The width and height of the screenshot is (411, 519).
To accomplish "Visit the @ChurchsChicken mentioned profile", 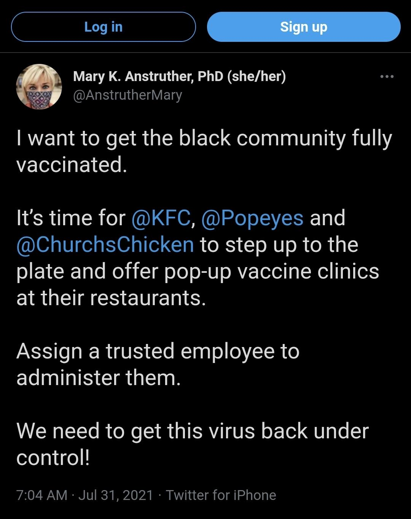I will (105, 245).
